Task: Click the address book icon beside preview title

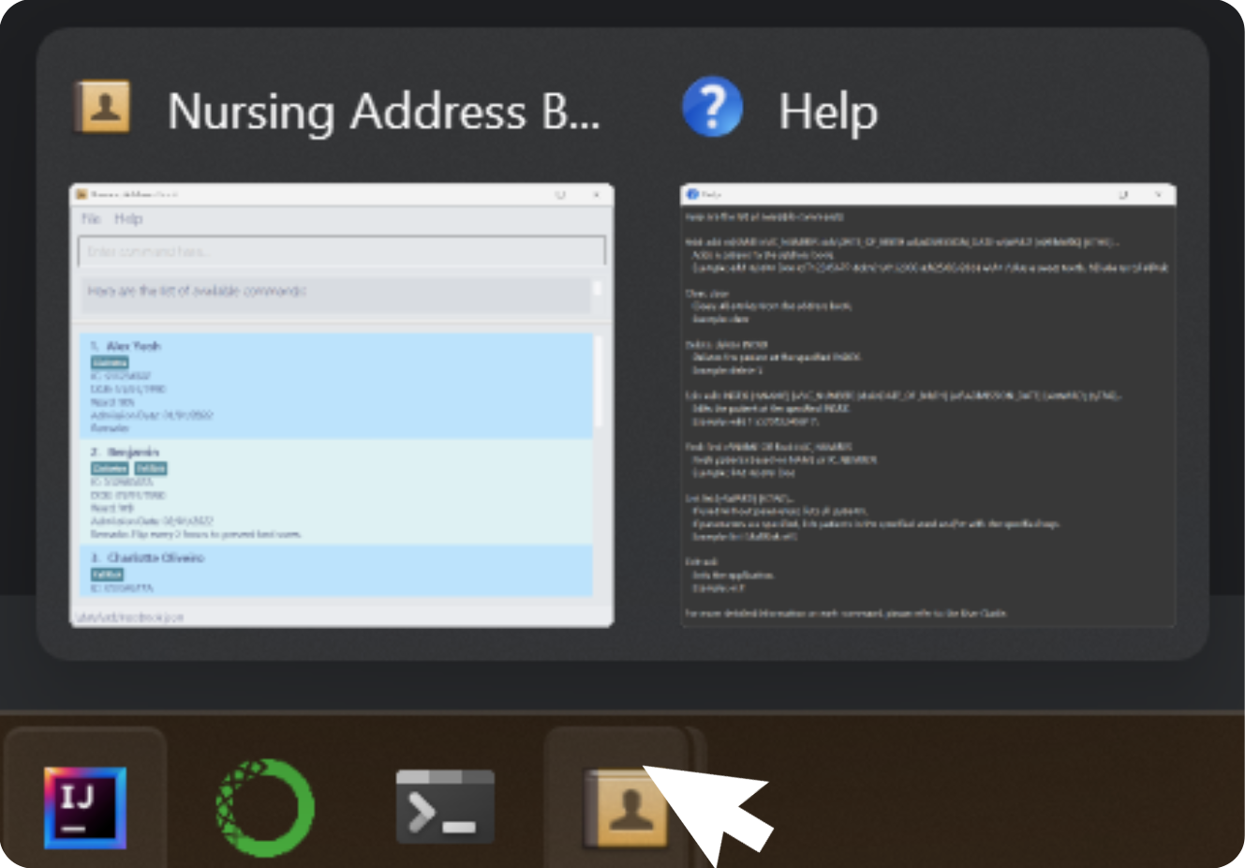Action: pos(102,107)
